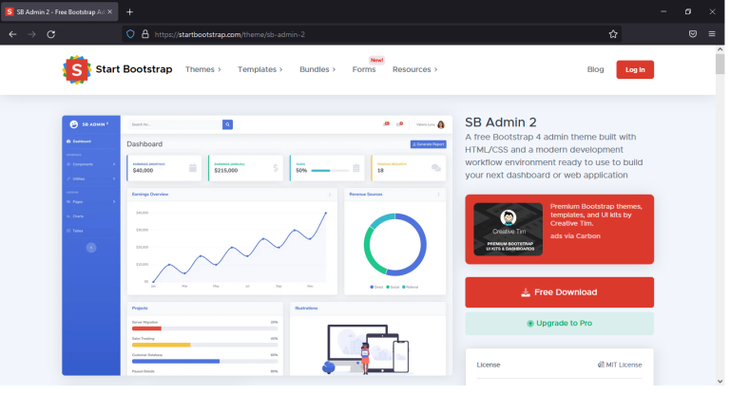Click the tracking protection shield icon
Screen dimensions: 730x393
(130, 33)
